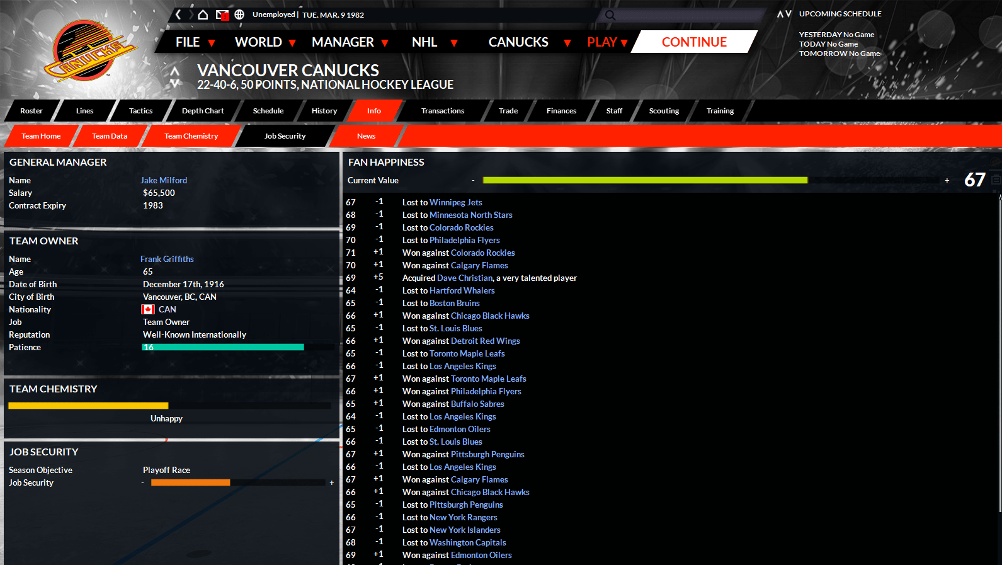Screen dimensions: 1002x565
Task: Switch to the Lines tab
Action: 84,111
